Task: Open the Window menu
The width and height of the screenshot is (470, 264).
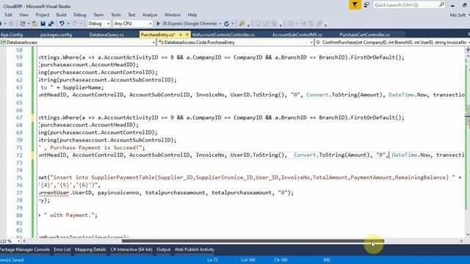Action: pyautogui.click(x=173, y=15)
